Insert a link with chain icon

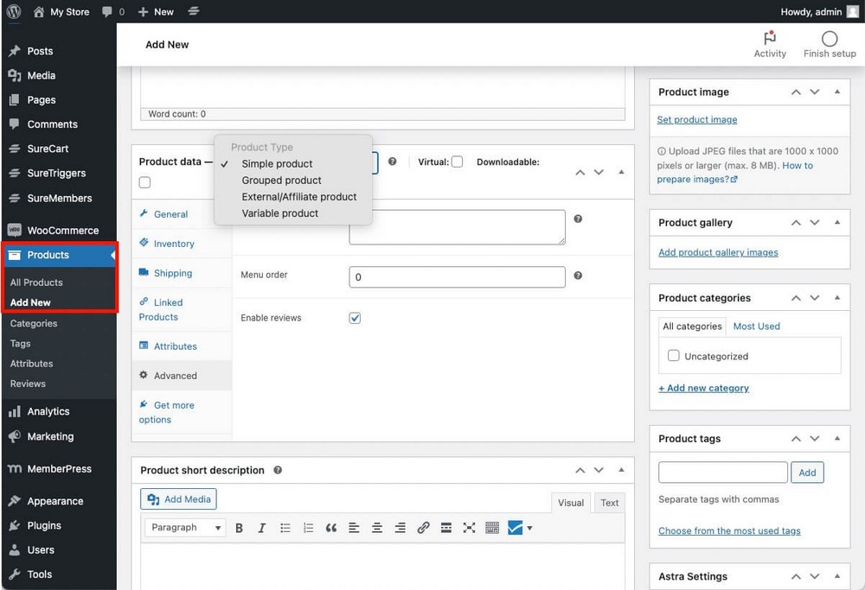423,528
